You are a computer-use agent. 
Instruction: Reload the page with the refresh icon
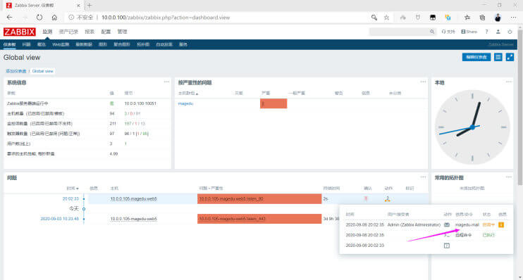pyautogui.click(x=39, y=18)
